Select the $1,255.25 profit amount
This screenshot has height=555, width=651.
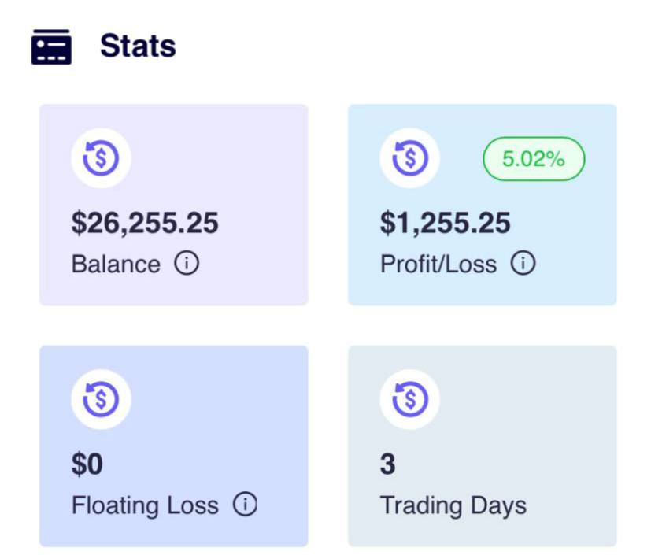pyautogui.click(x=446, y=224)
